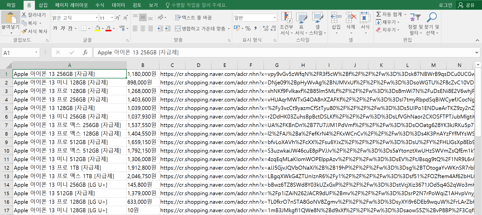Click Format cells (서식) icon
Viewport: 482px width, 215px height.
365,18
